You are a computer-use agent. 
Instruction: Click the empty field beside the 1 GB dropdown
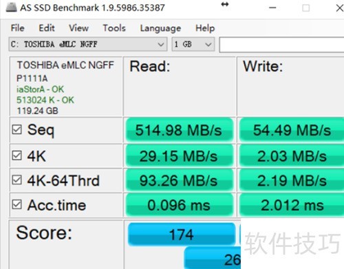click(281, 45)
